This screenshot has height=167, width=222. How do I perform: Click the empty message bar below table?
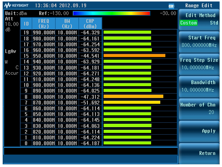click(x=91, y=151)
